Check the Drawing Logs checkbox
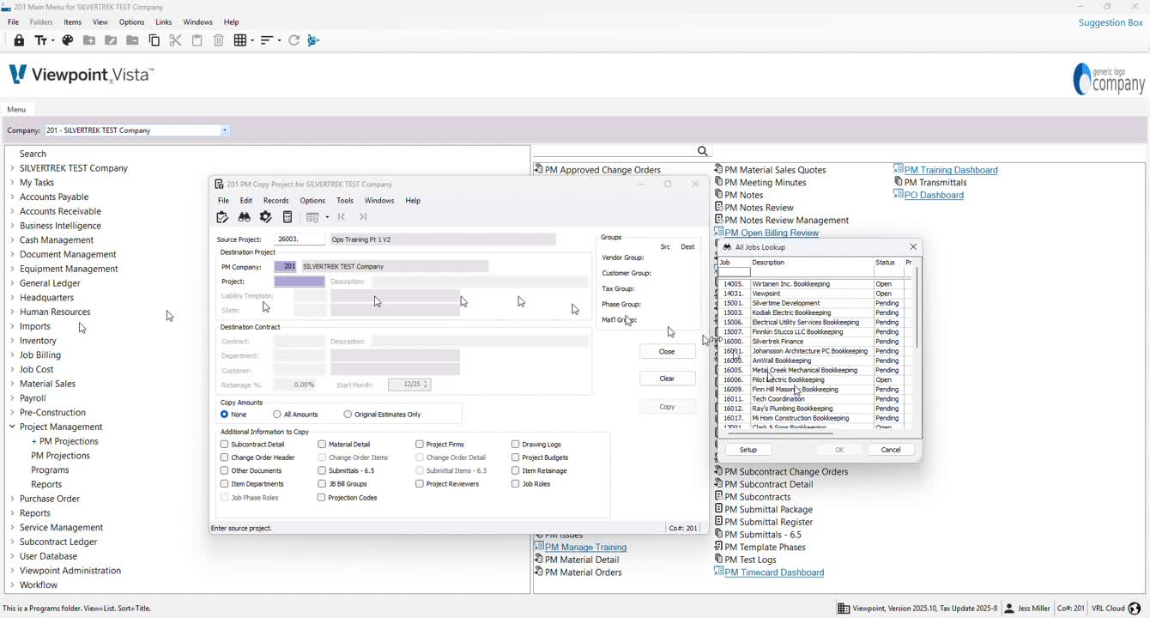Screen dimensions: 1150x618 (516, 445)
